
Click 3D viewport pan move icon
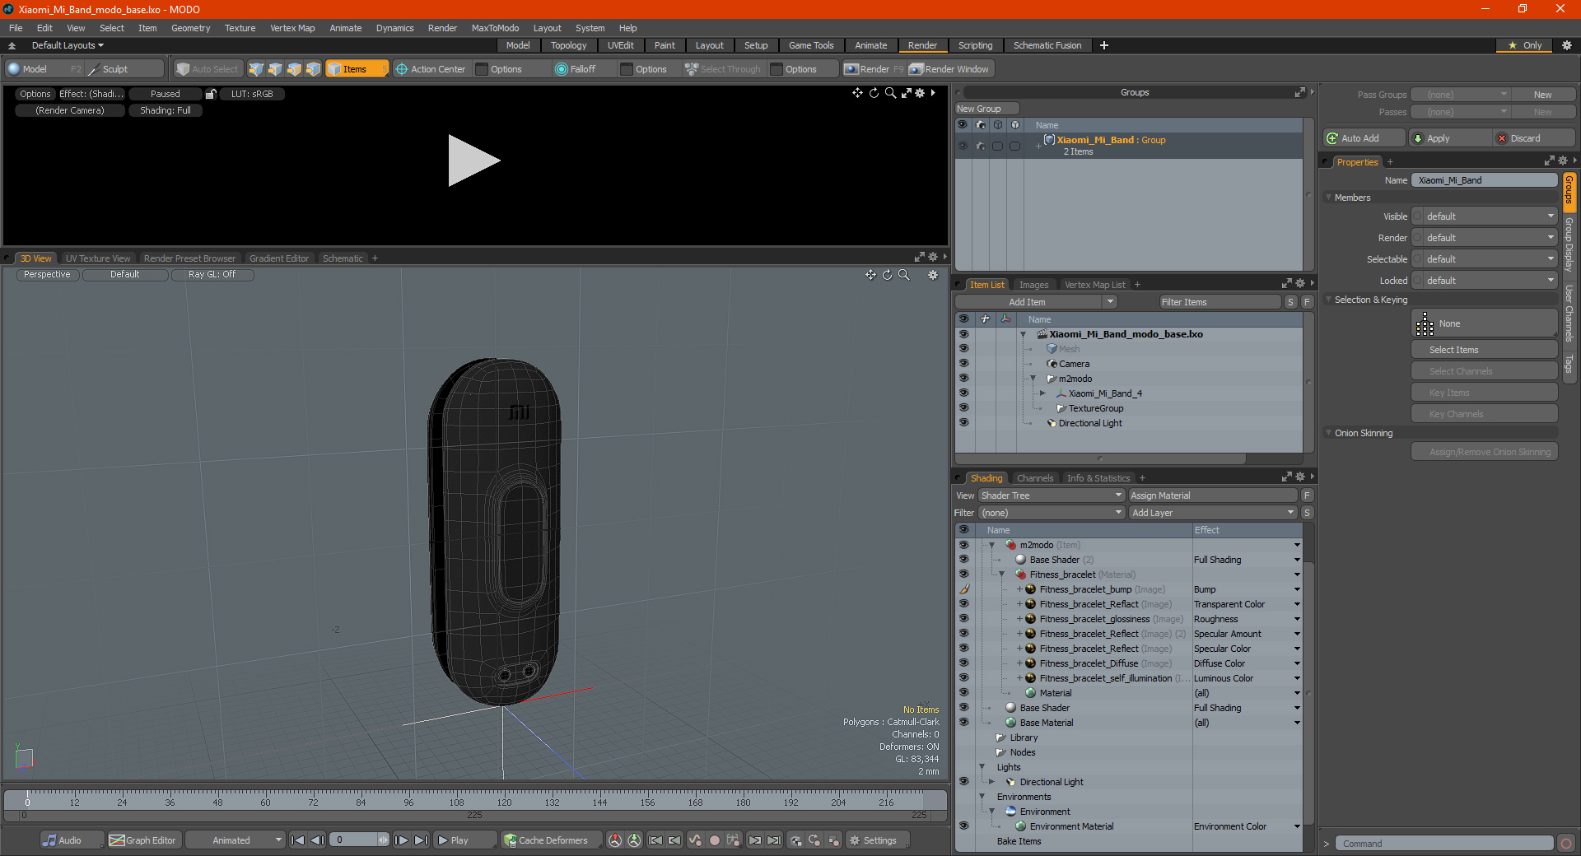coord(870,275)
